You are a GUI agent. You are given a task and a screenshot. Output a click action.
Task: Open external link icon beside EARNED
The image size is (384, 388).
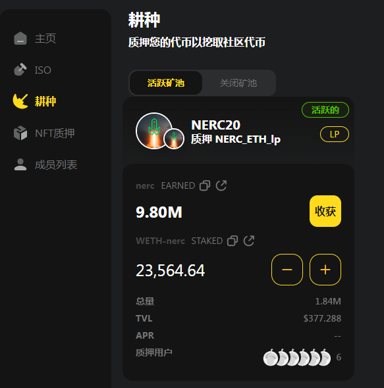click(221, 185)
